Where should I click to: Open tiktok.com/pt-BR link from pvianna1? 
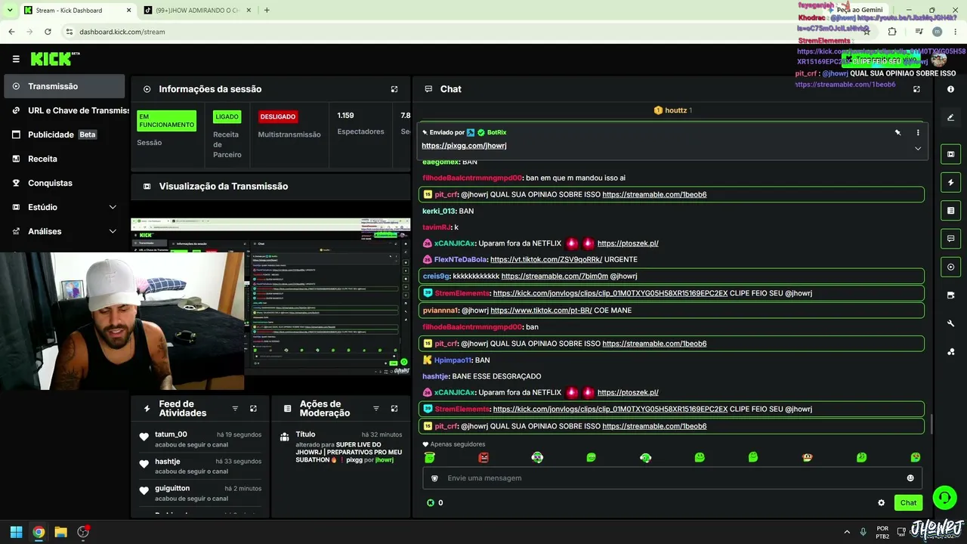pos(541,311)
